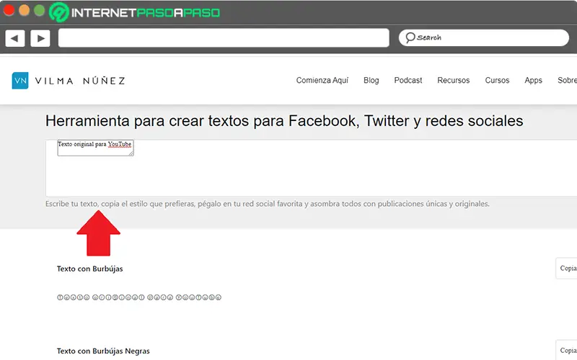Open the Podcast menu item
577x360 pixels.
click(x=408, y=81)
